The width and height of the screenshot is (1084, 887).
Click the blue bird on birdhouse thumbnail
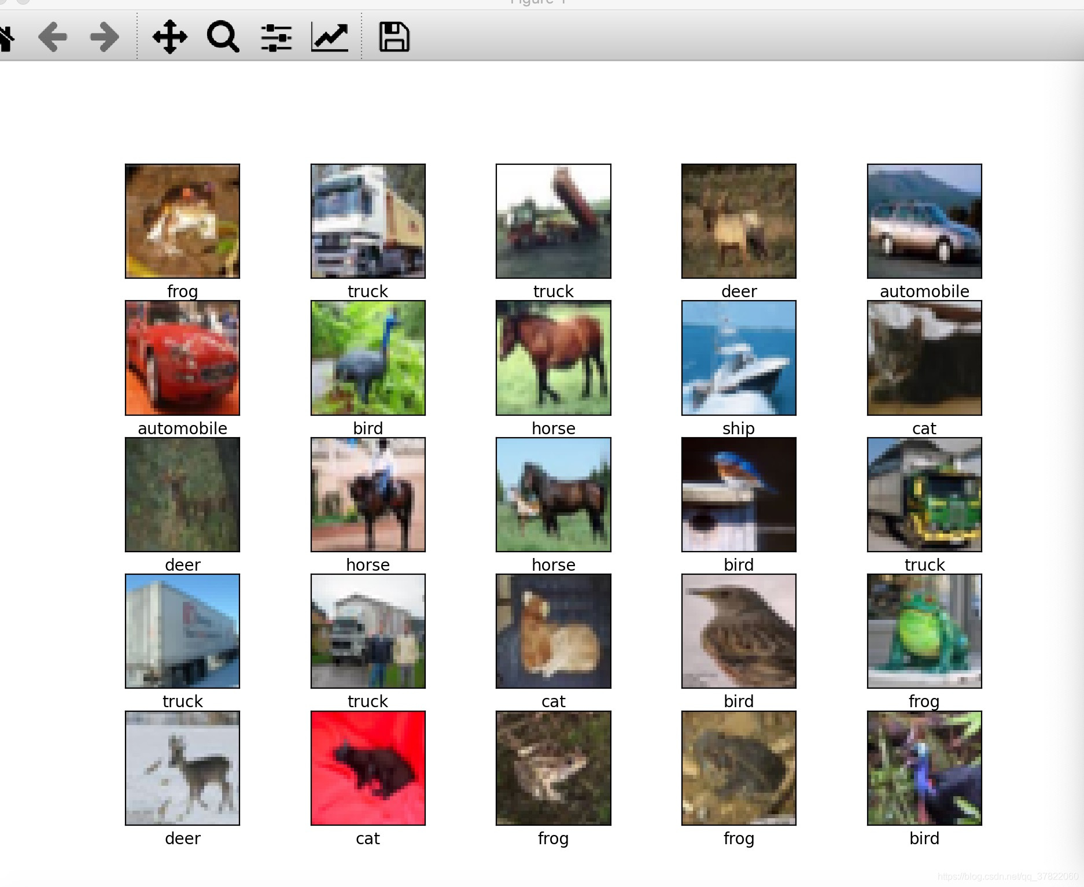[739, 493]
